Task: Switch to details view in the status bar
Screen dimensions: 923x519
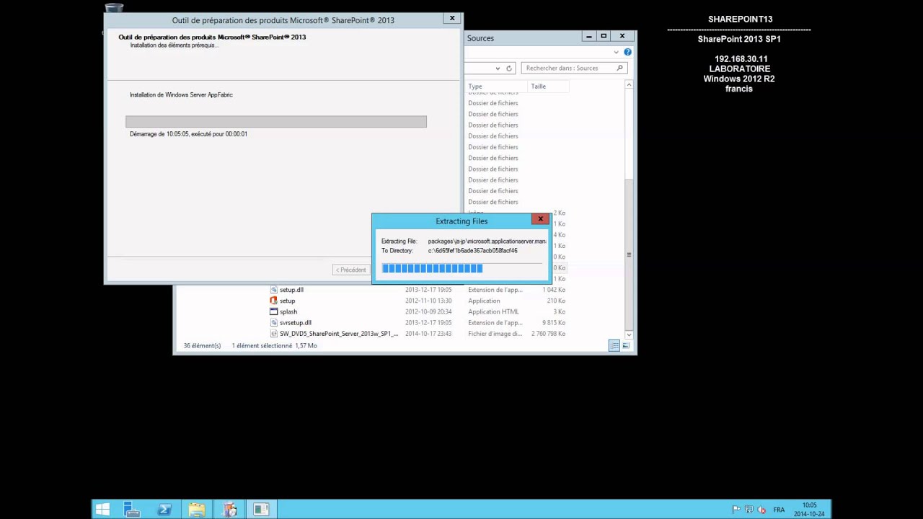Action: [x=614, y=346]
